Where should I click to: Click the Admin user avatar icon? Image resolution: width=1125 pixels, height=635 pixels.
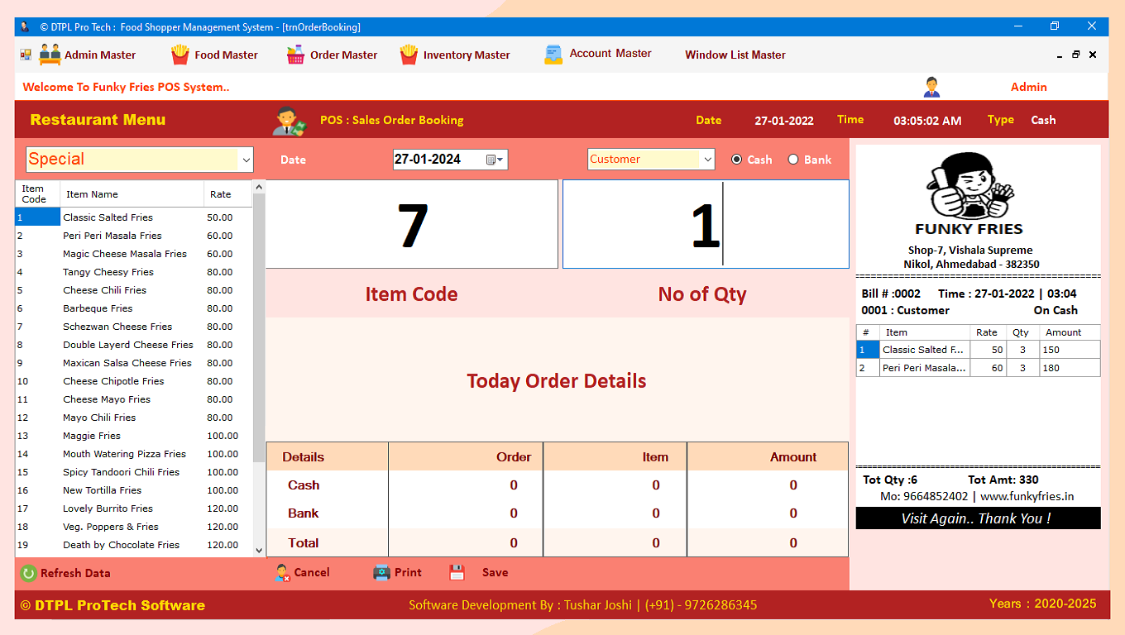pyautogui.click(x=931, y=87)
